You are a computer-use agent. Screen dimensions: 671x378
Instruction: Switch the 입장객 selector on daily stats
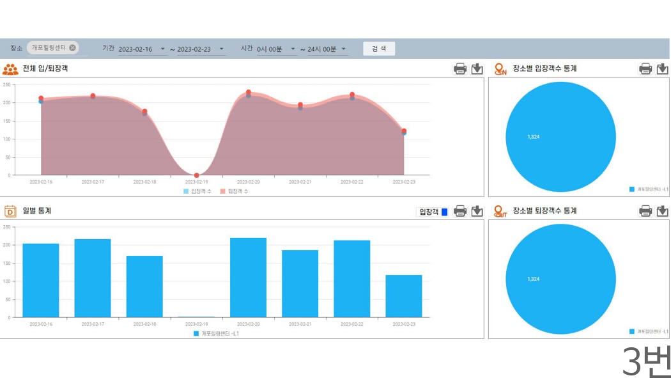pos(429,212)
